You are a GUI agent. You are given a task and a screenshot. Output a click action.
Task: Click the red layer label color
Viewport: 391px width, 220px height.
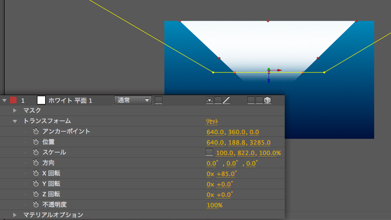[13, 100]
